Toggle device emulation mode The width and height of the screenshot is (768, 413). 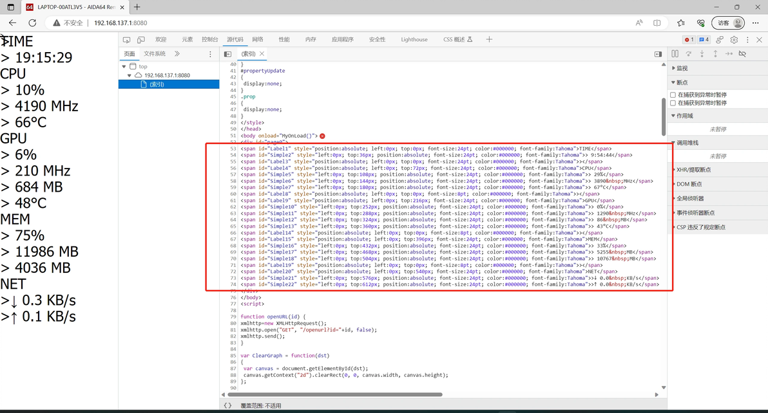tap(141, 40)
